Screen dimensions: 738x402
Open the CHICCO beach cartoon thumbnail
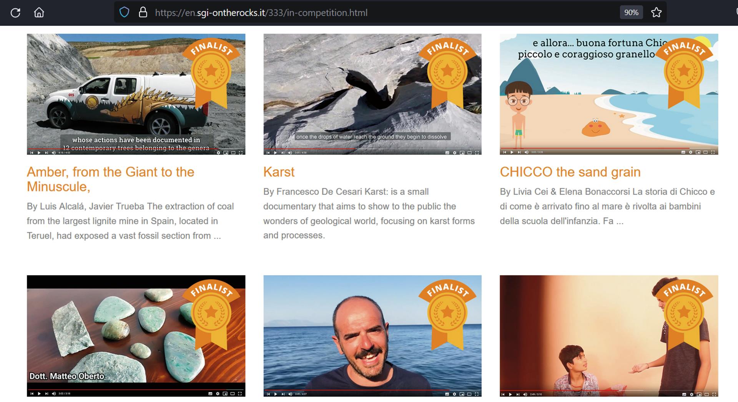pyautogui.click(x=609, y=94)
